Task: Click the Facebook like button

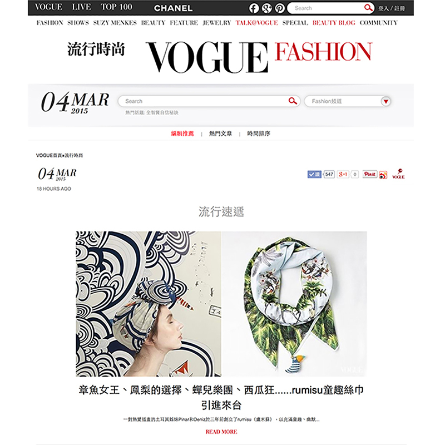Action: [314, 174]
